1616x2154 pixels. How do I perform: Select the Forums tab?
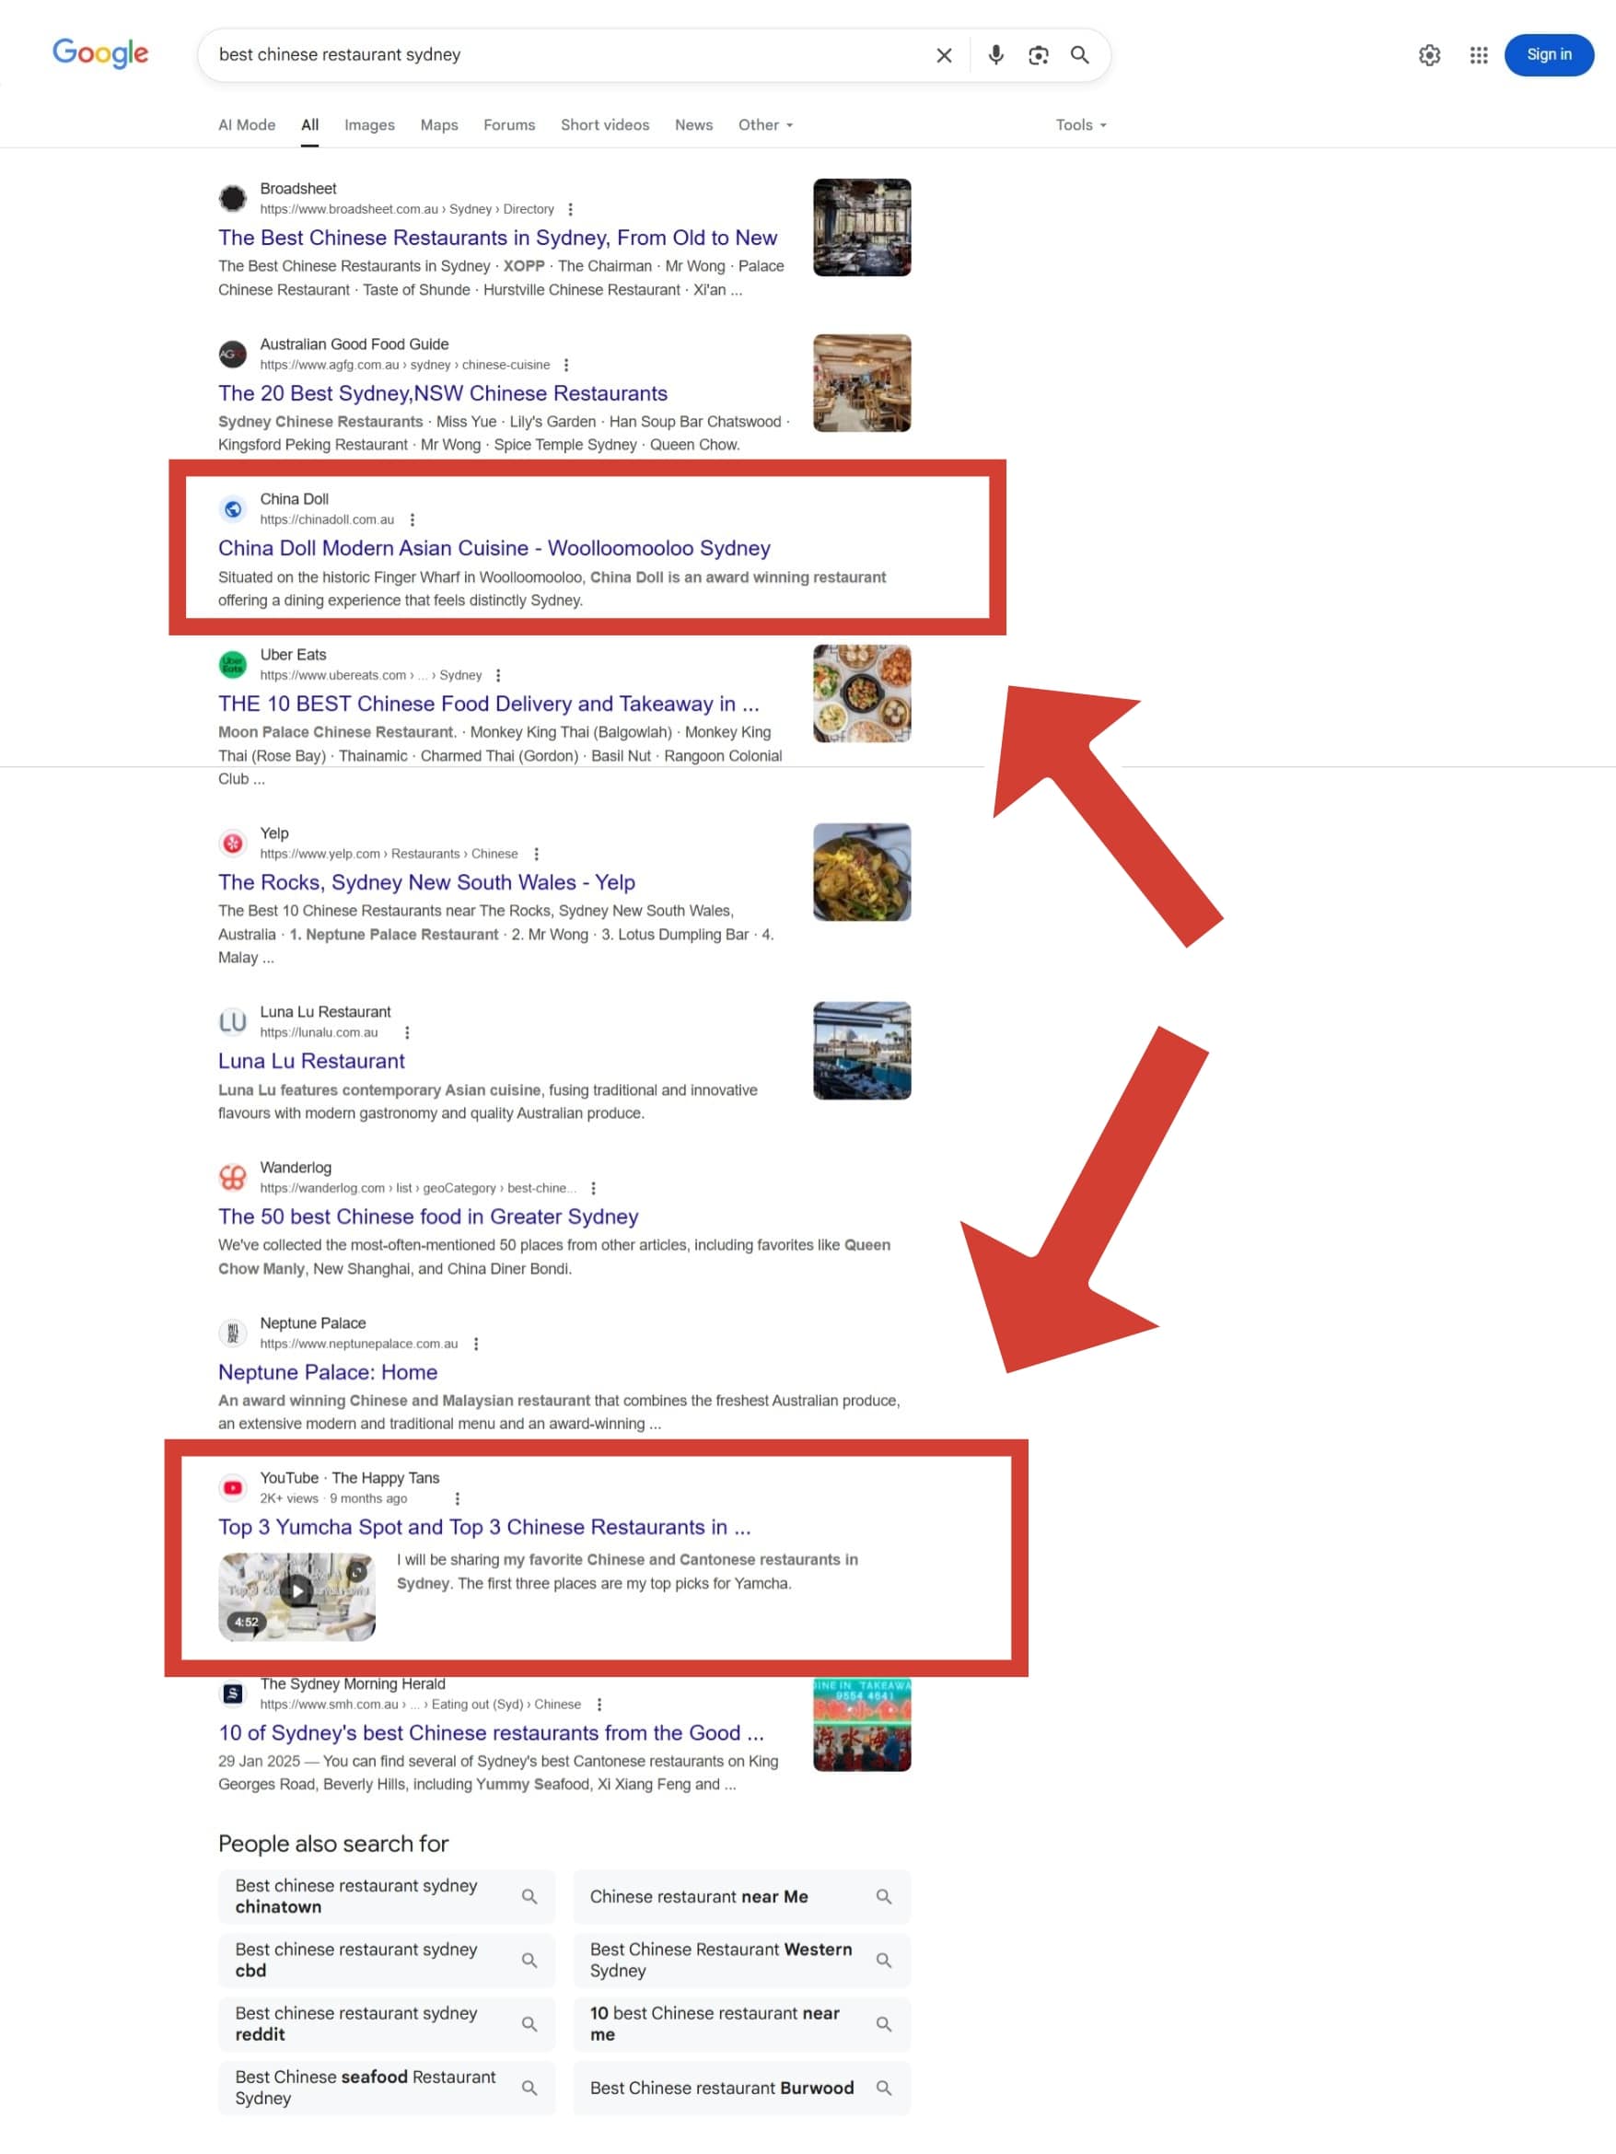(509, 125)
